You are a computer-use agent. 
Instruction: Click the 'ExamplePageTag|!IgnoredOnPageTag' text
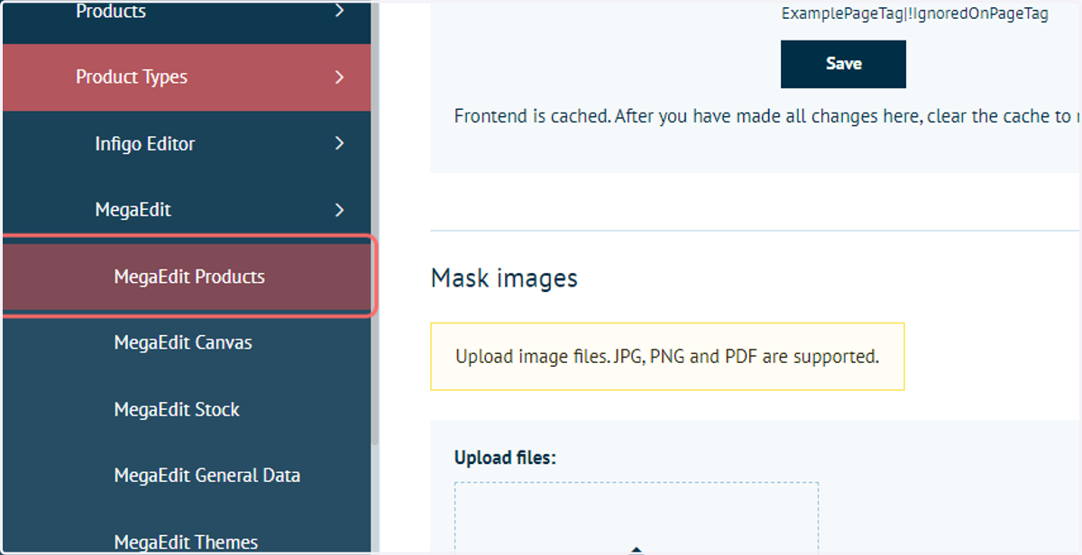[x=914, y=14]
